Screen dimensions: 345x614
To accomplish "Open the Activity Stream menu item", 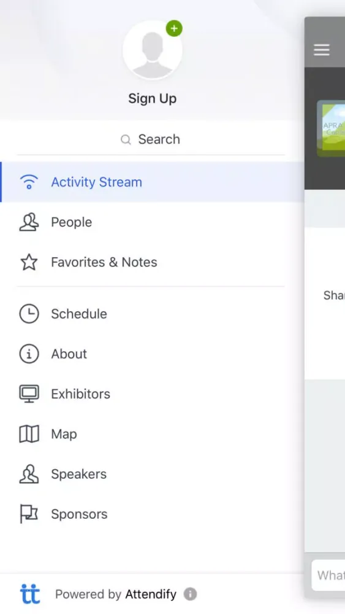I will 152,182.
